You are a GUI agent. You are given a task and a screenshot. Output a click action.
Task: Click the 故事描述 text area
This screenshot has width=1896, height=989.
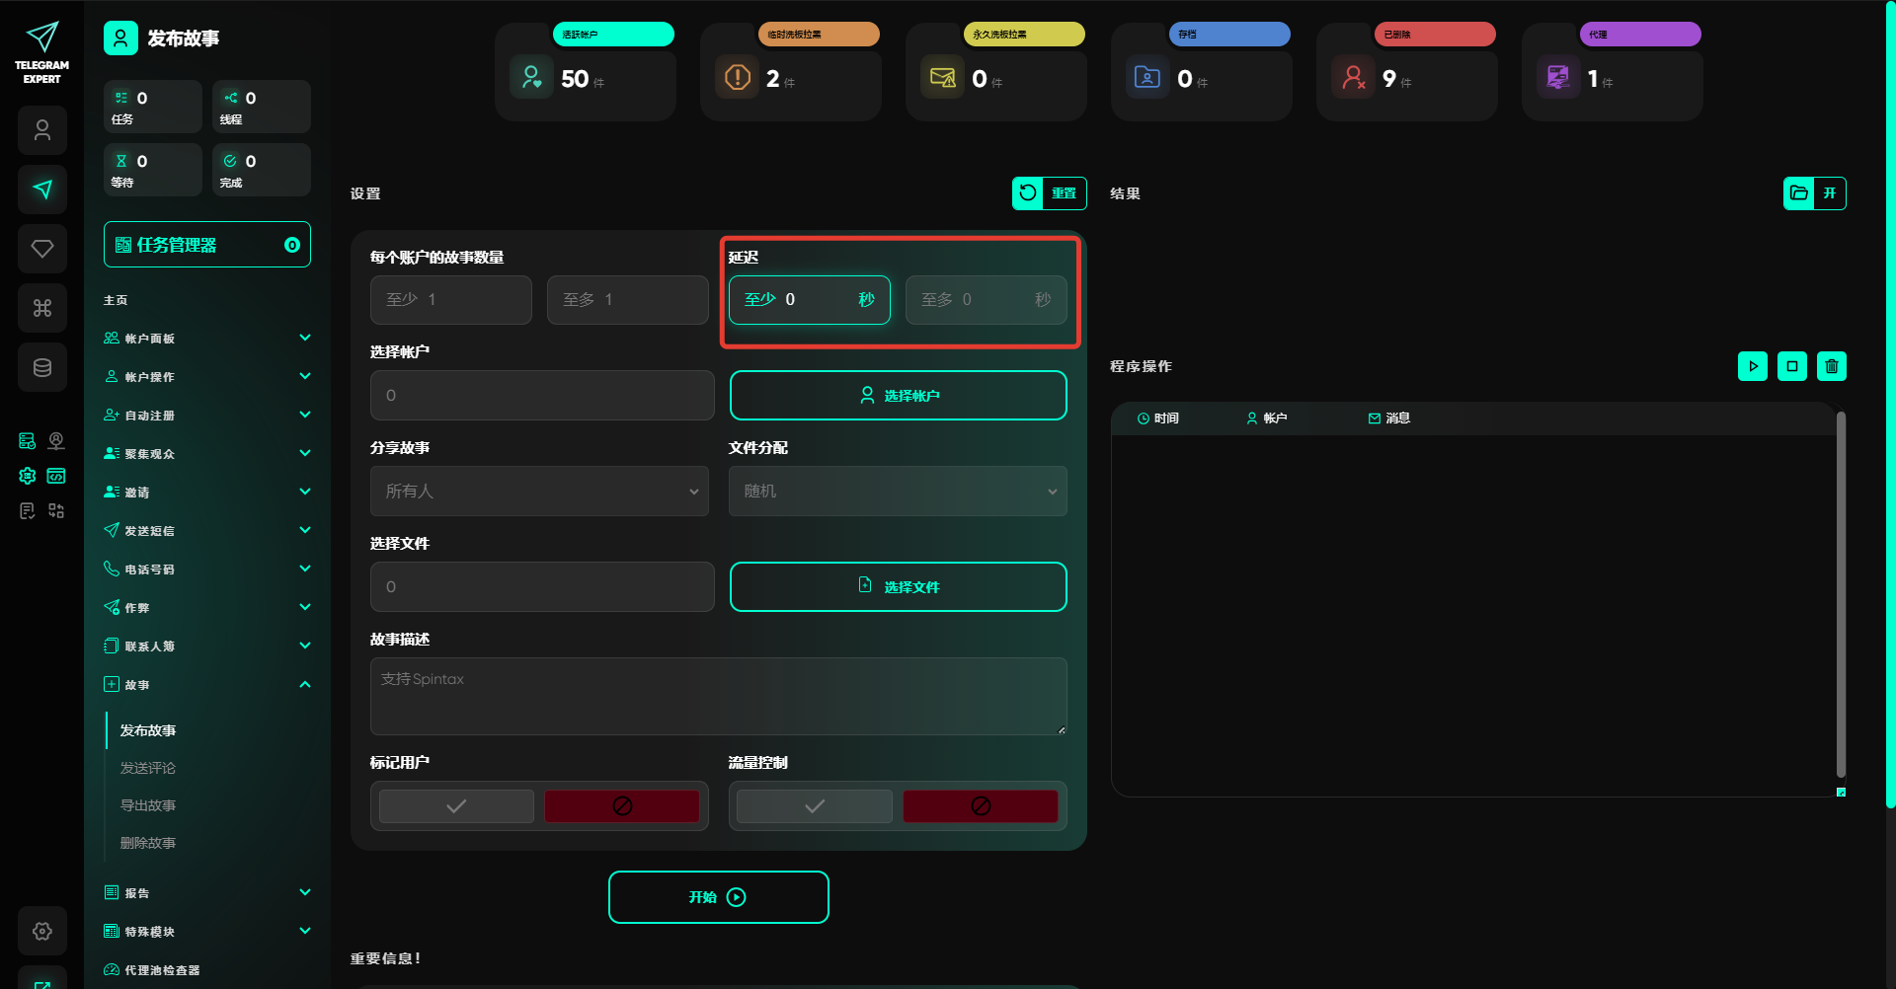[x=718, y=696]
